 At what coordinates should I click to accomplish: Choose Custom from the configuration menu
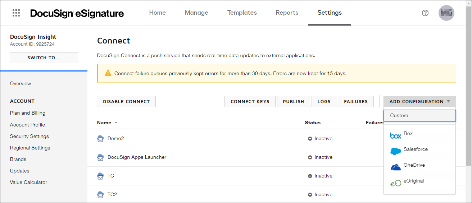(420, 116)
